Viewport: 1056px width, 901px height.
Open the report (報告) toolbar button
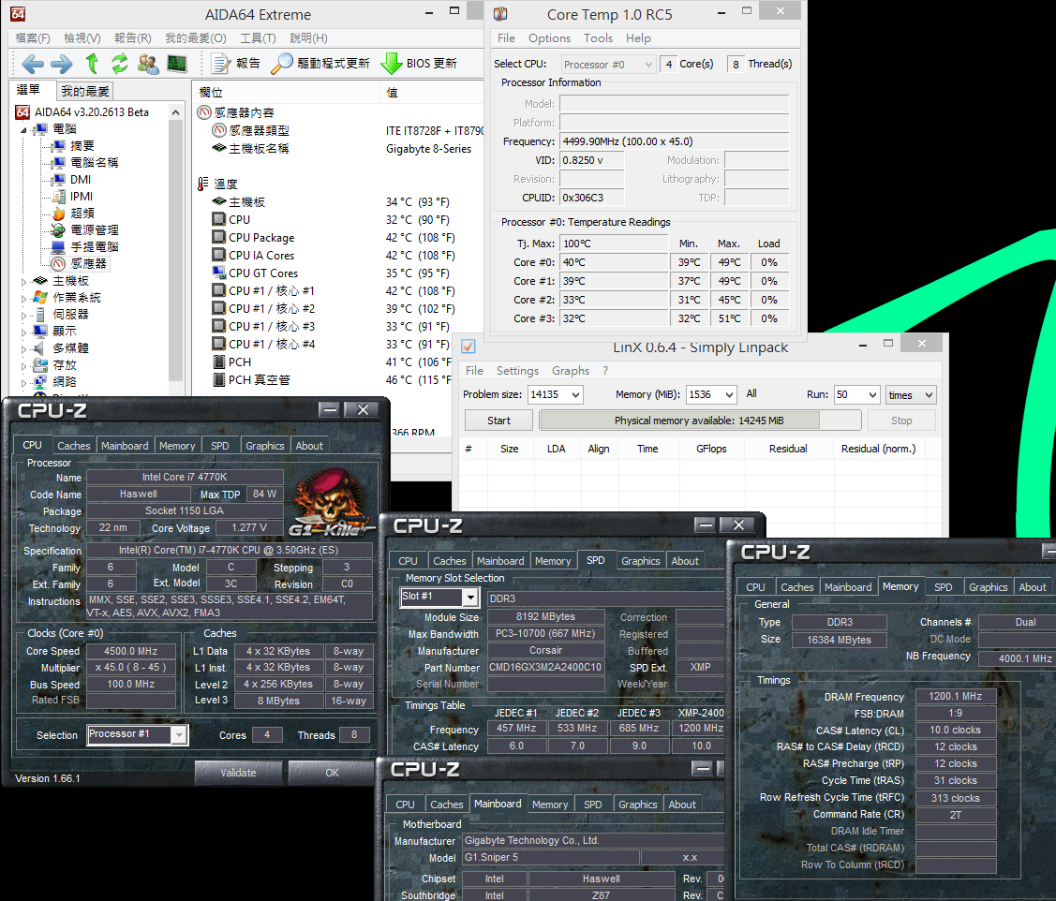(x=235, y=64)
